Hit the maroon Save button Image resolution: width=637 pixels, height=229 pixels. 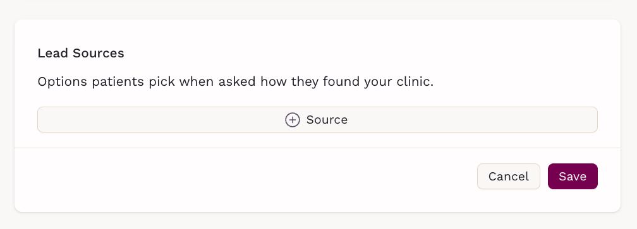pos(573,176)
